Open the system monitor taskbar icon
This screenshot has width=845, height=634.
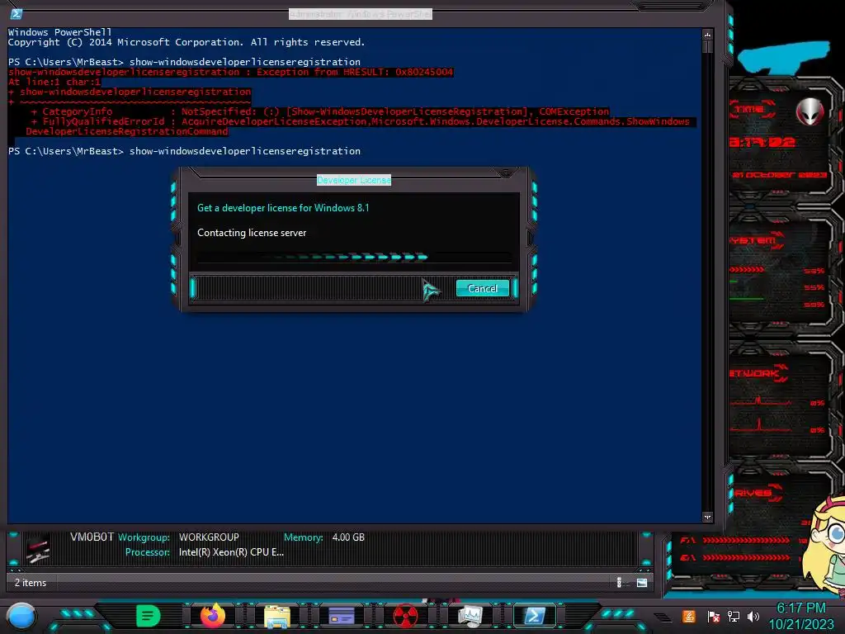(470, 617)
